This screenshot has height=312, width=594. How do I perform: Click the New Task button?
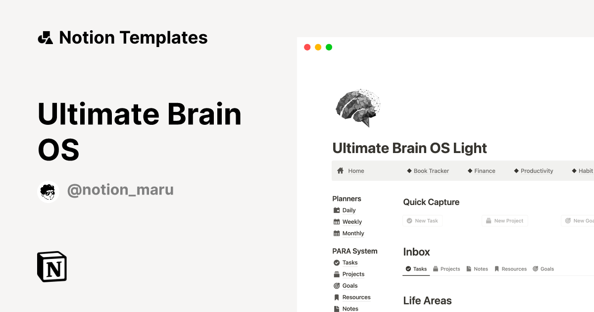point(422,220)
